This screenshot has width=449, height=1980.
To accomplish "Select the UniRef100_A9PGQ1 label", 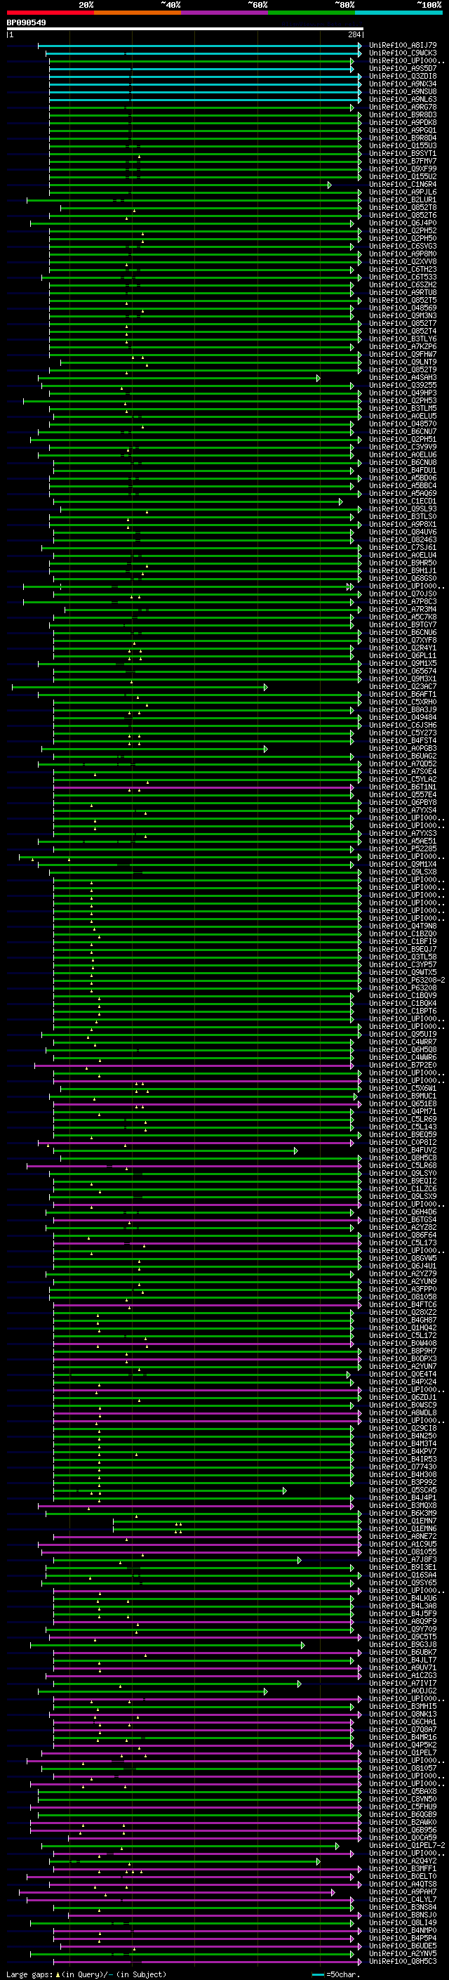I will [403, 130].
